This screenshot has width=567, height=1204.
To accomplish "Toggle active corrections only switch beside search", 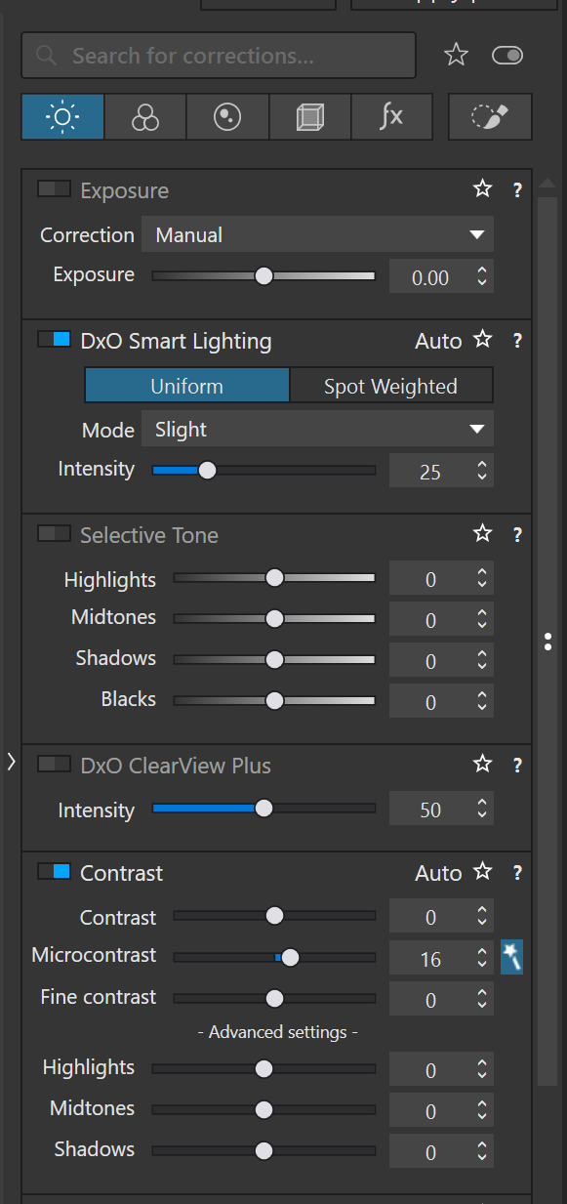I will (507, 56).
